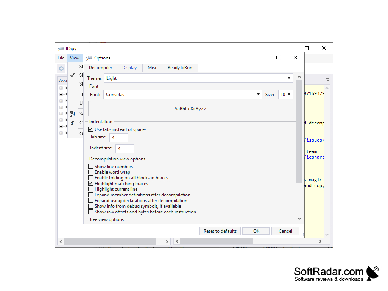
Task: Select the Display tab
Action: (129, 68)
